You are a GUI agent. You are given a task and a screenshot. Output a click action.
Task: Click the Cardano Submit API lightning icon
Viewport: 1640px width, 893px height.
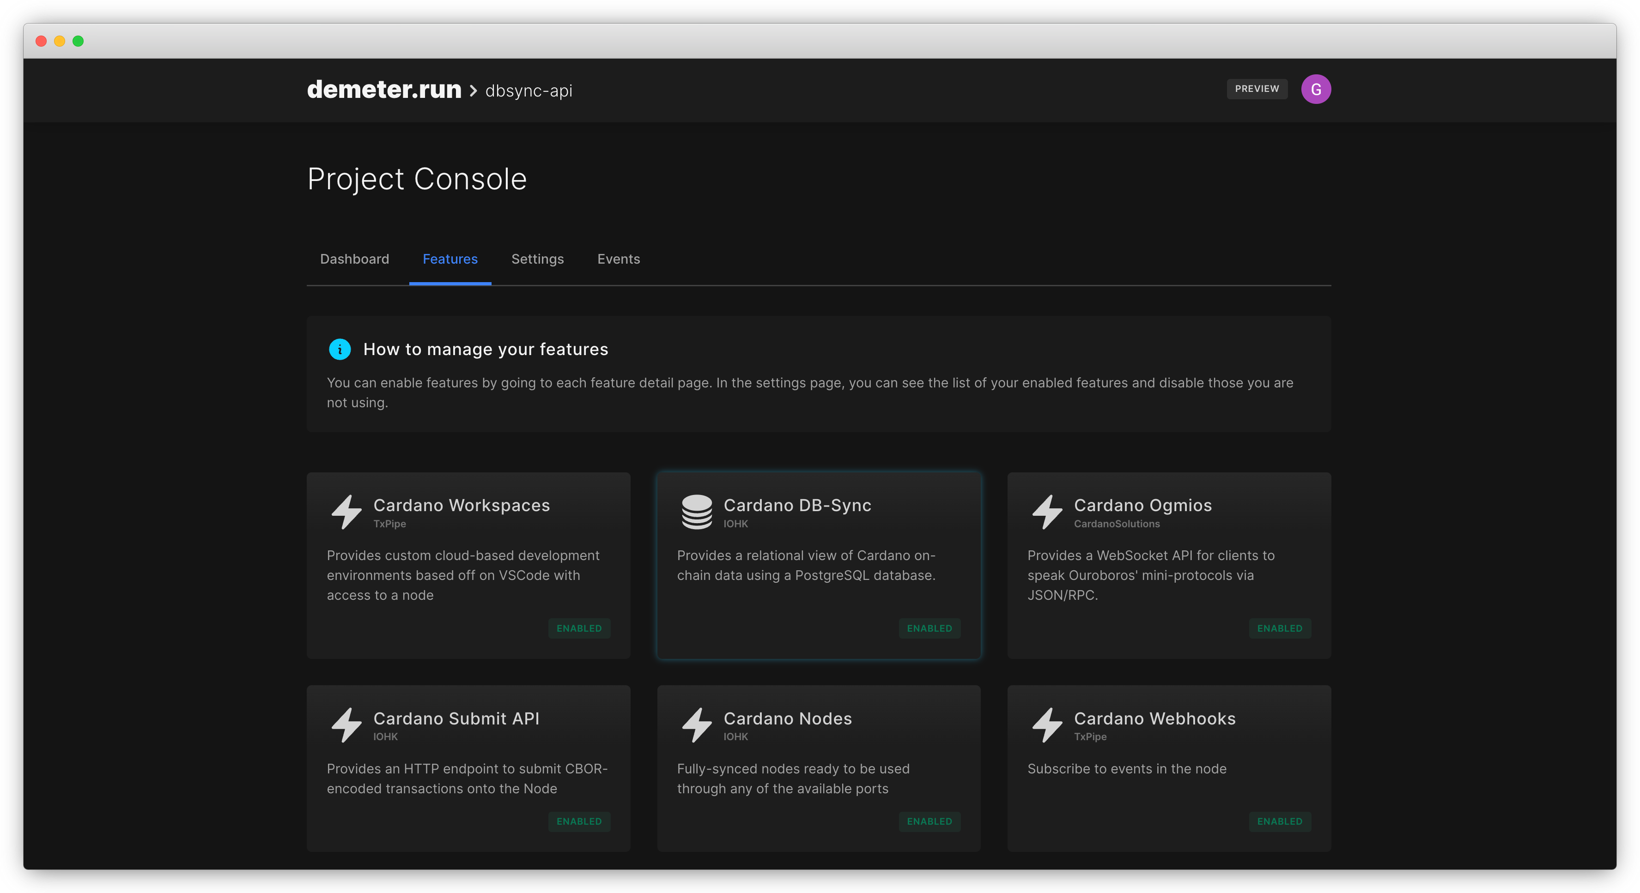[x=347, y=725]
